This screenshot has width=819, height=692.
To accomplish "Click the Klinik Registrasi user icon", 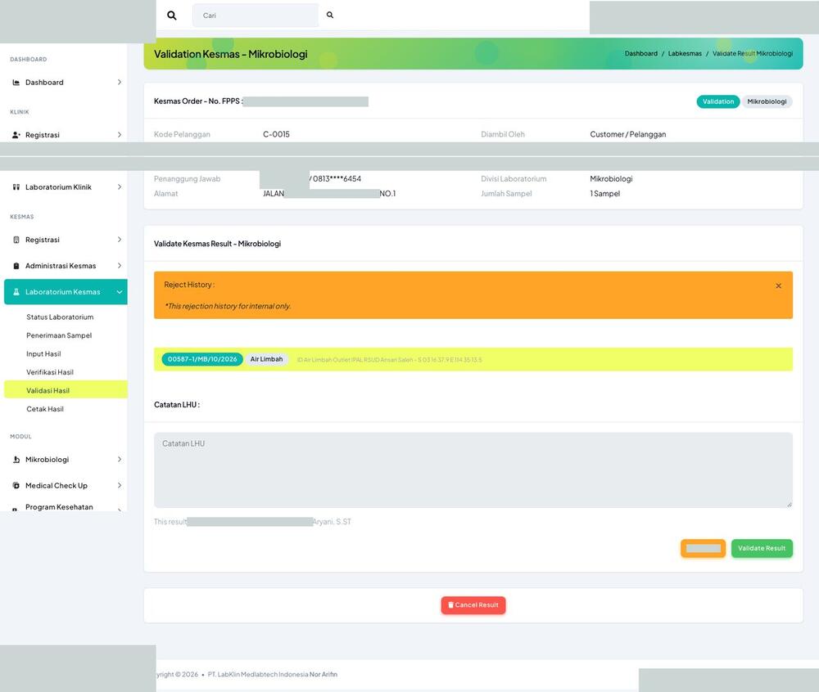I will click(16, 135).
